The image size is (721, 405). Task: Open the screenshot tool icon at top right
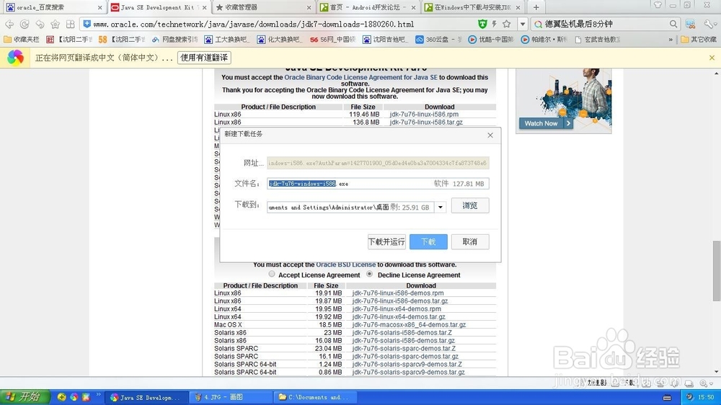point(690,24)
